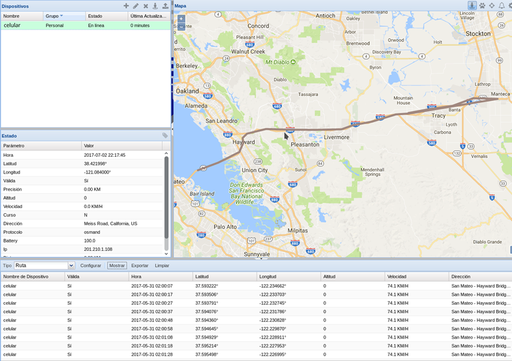Screen dimensions: 512x361
Task: Sort report by Velocidad column header
Action: tap(417, 277)
